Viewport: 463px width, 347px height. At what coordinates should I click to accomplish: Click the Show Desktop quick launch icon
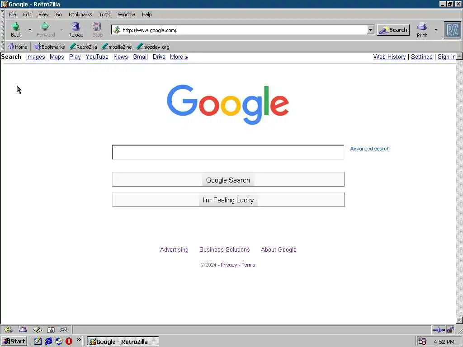tap(38, 342)
